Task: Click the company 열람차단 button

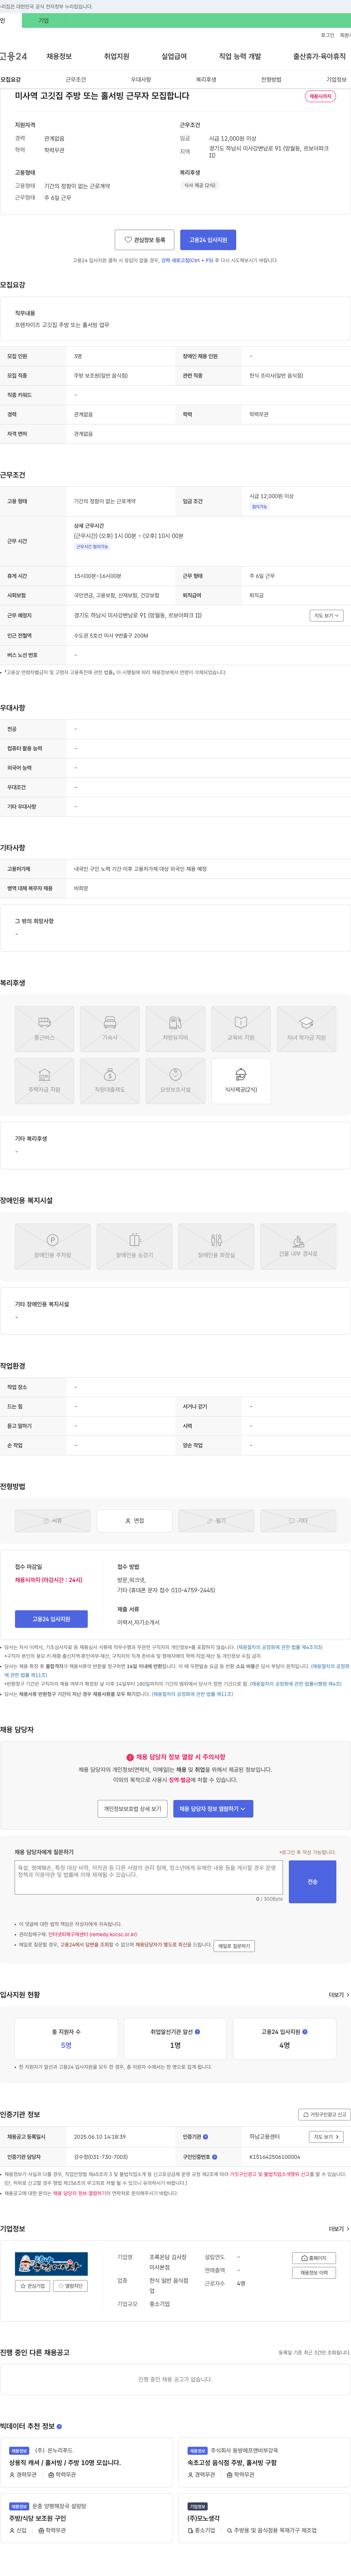Action: [x=71, y=2286]
